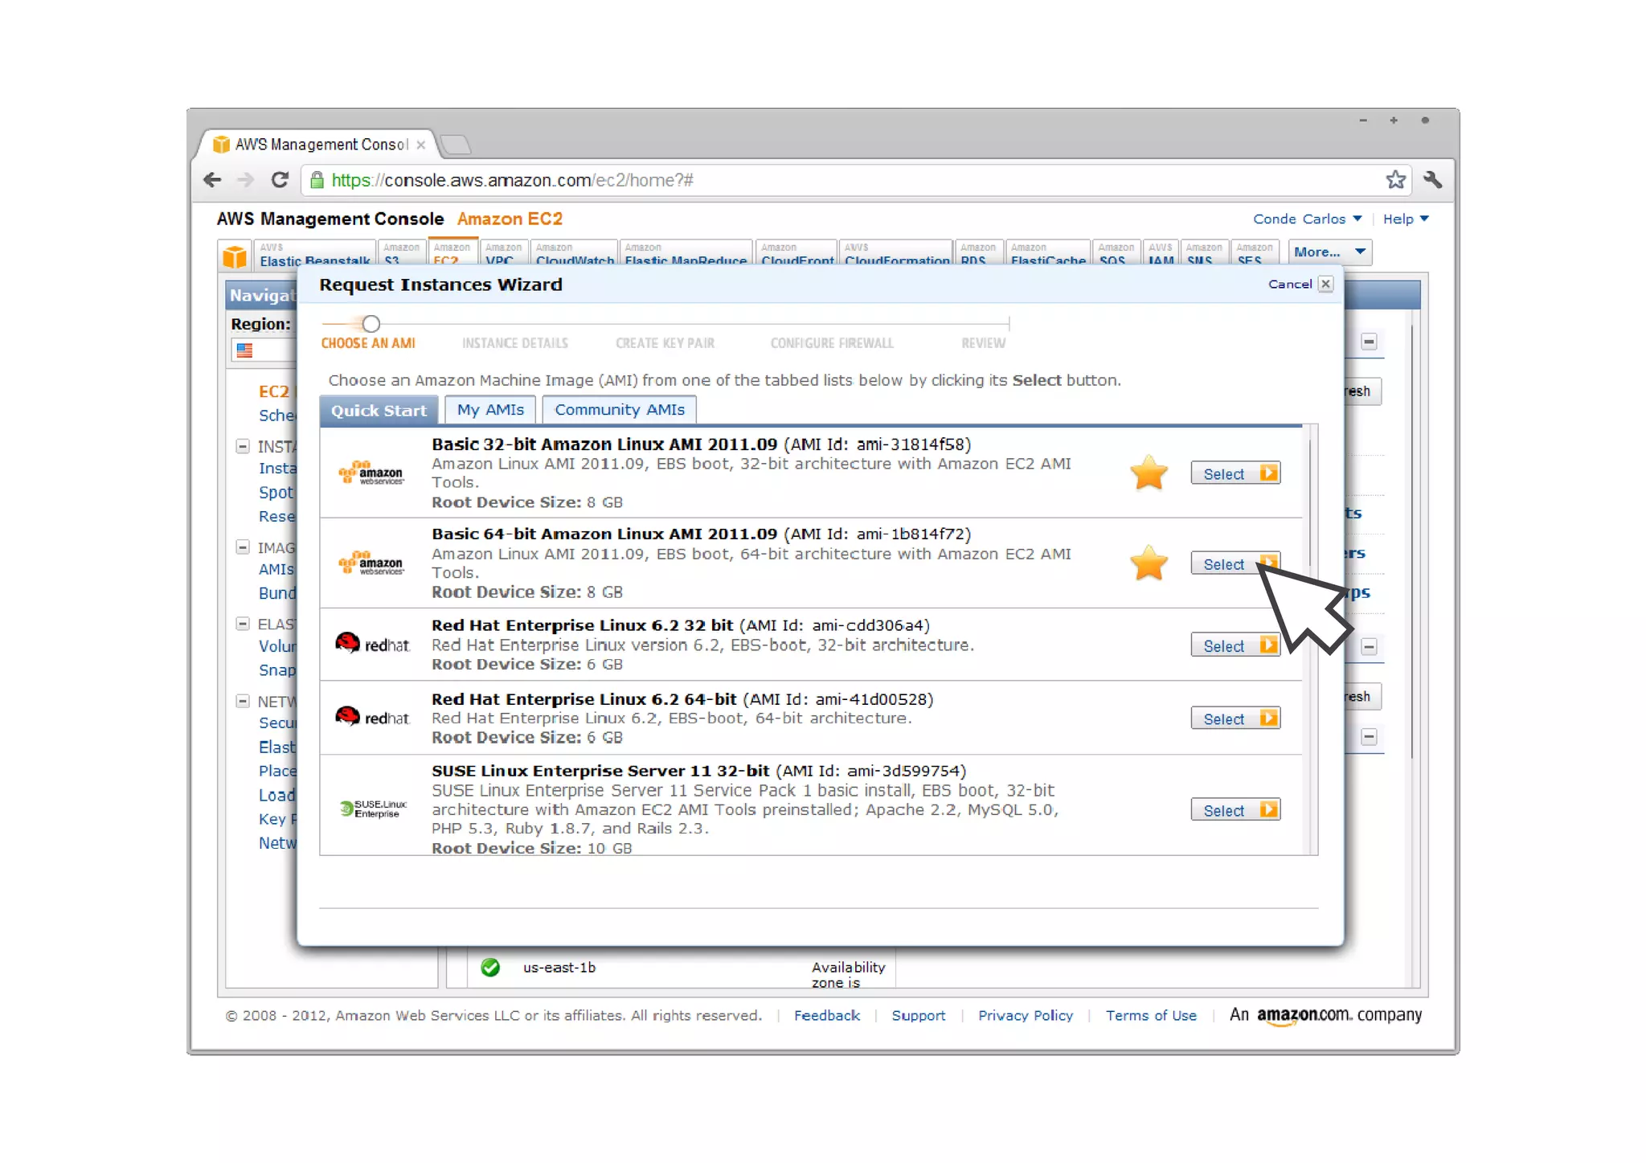
Task: Collapse the INSTANCES tree section in sidebar
Action: (243, 446)
